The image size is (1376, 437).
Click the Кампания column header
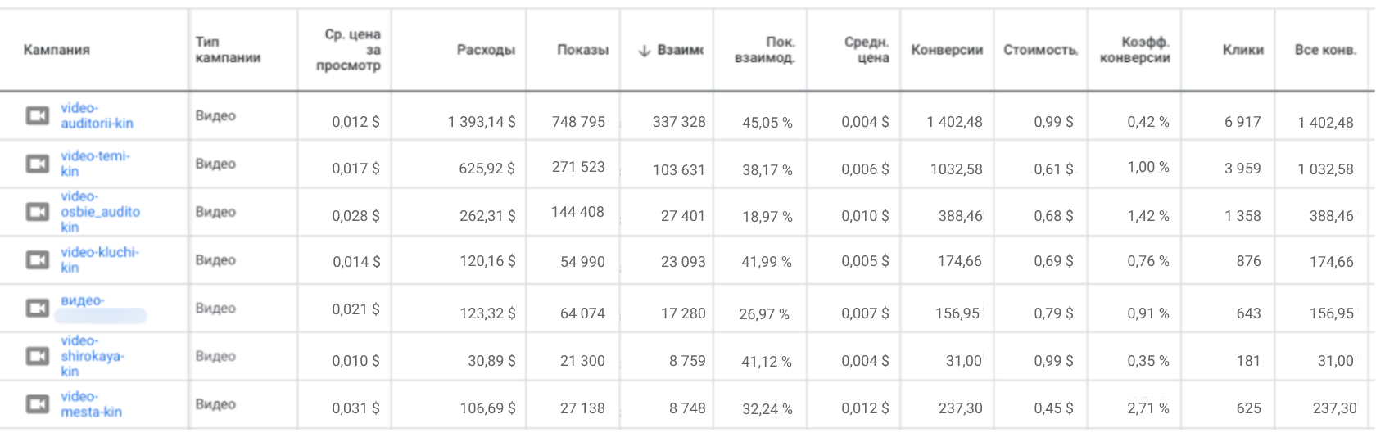[x=57, y=50]
